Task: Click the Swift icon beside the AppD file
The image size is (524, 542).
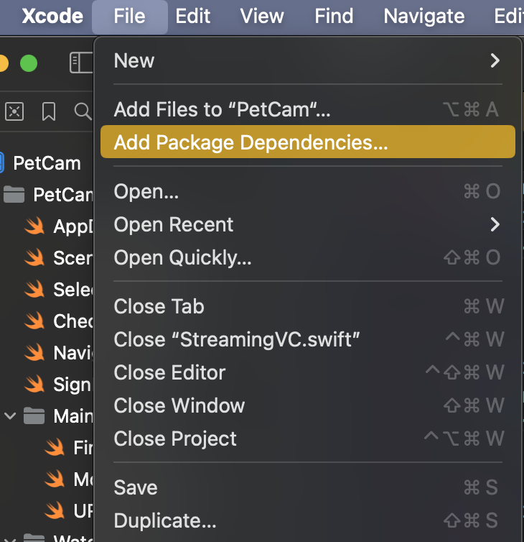Action: click(34, 226)
